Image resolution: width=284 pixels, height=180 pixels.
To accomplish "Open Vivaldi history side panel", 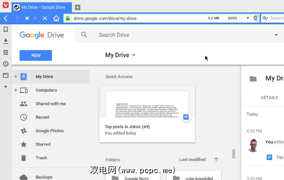I will click(6, 64).
